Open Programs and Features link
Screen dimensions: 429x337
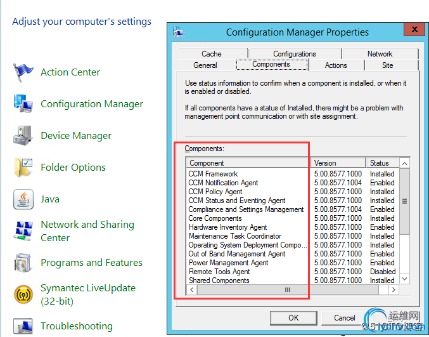pyautogui.click(x=91, y=263)
